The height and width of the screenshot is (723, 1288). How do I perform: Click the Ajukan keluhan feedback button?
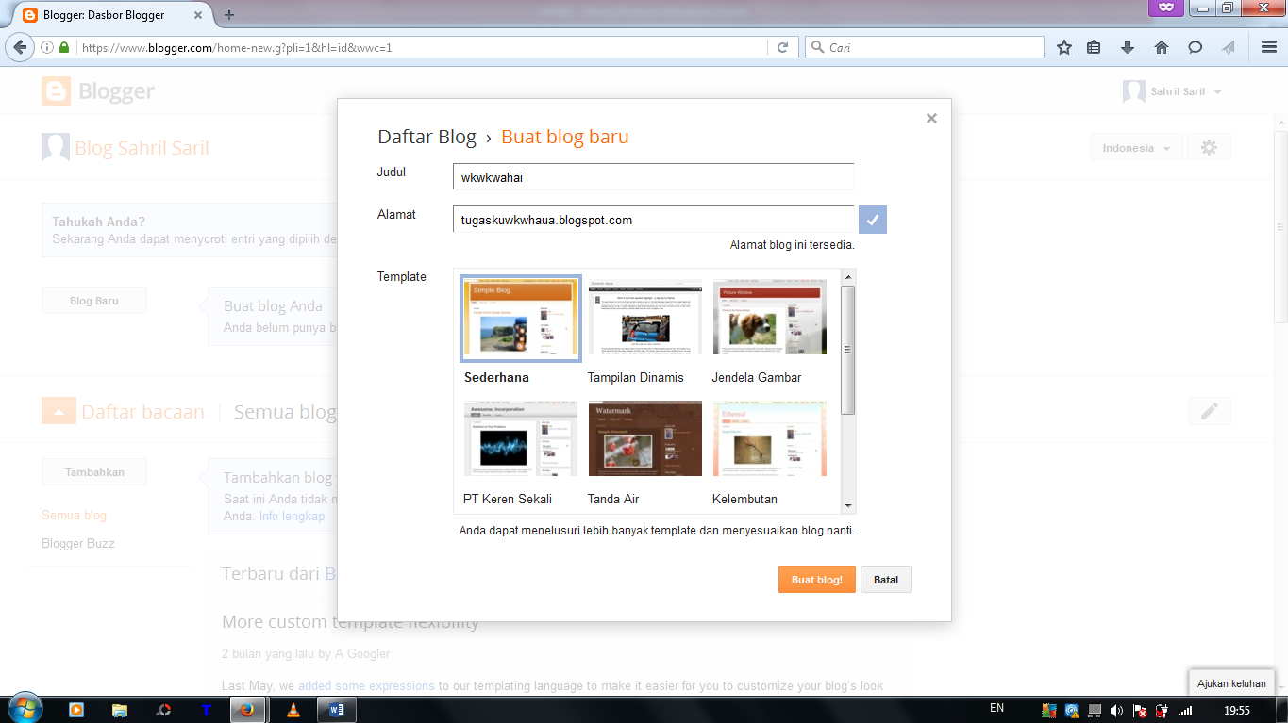point(1231,683)
